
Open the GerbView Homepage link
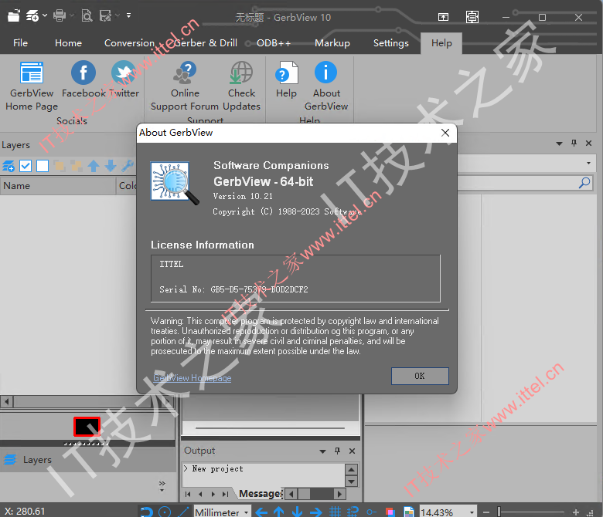coord(192,378)
